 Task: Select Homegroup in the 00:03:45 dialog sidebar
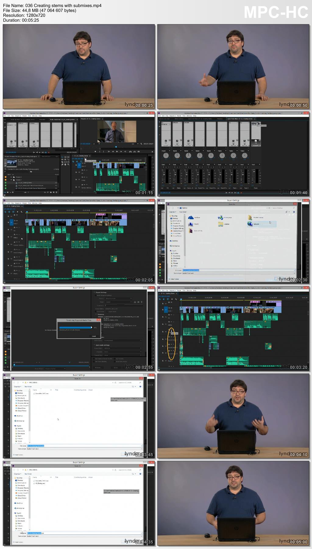pyautogui.click(x=20, y=421)
